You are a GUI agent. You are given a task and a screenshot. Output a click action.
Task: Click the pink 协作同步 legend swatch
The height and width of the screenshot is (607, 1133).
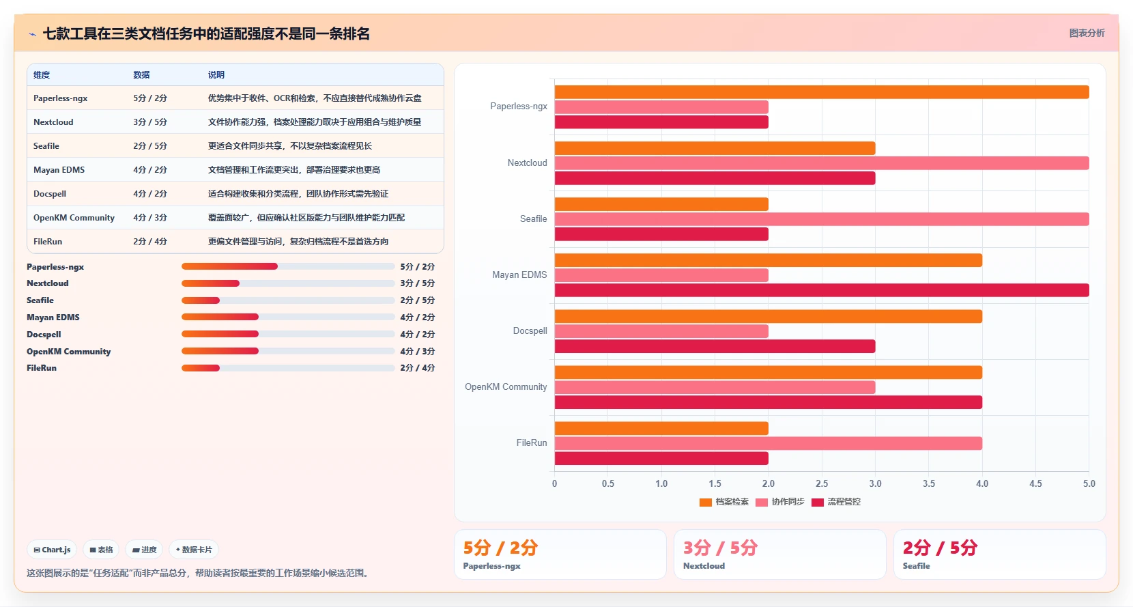tap(762, 503)
